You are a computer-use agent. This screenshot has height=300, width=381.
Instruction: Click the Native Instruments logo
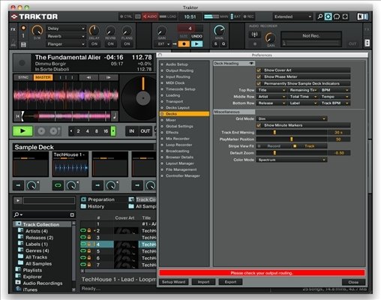(x=362, y=16)
